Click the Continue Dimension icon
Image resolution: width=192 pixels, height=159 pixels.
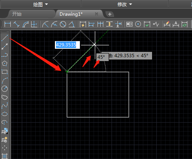click(100, 24)
